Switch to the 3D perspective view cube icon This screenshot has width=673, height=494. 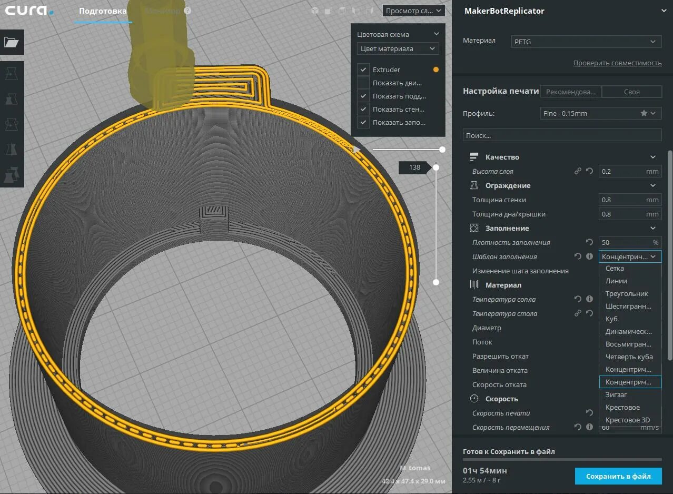coord(314,11)
